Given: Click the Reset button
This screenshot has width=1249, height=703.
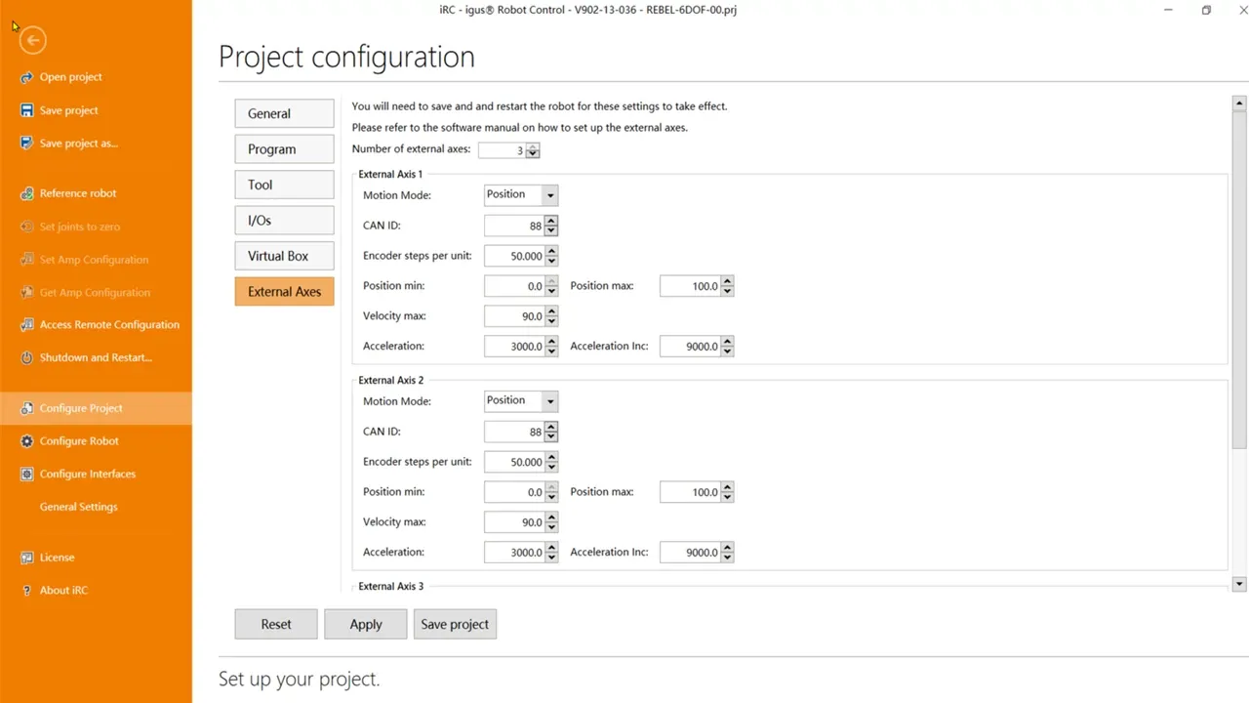Looking at the screenshot, I should pos(276,624).
